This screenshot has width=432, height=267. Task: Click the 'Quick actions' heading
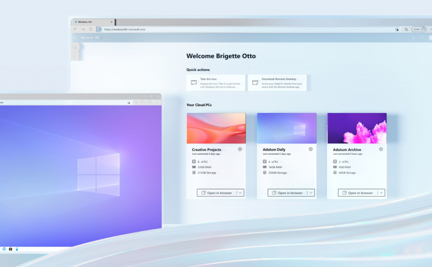[198, 70]
